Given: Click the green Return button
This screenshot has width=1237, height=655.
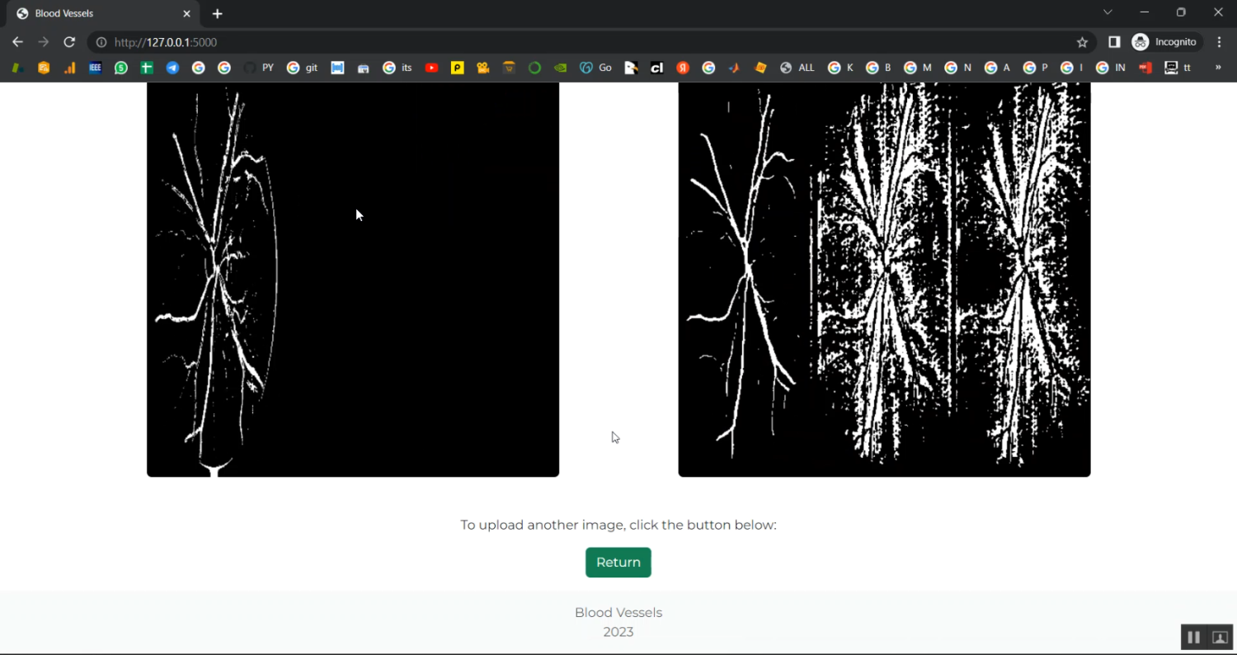Looking at the screenshot, I should pos(618,563).
